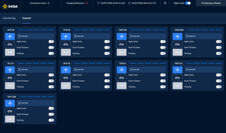This screenshot has width=226, height=133.
Task: Switch to the Monitoring tab
Action: 9,18
